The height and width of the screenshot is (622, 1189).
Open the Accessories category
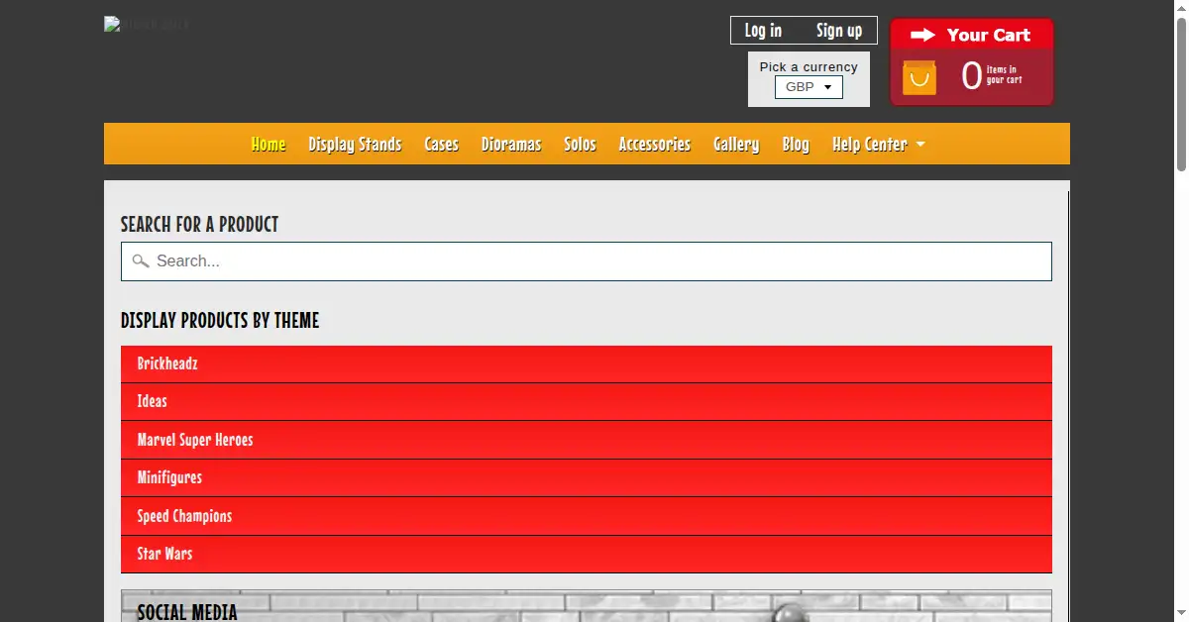655,145
